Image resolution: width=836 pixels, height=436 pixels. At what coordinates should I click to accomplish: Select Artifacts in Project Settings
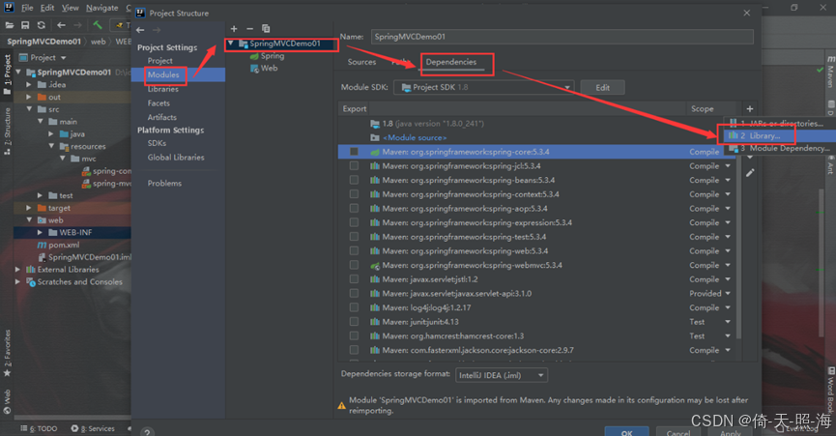click(x=161, y=117)
